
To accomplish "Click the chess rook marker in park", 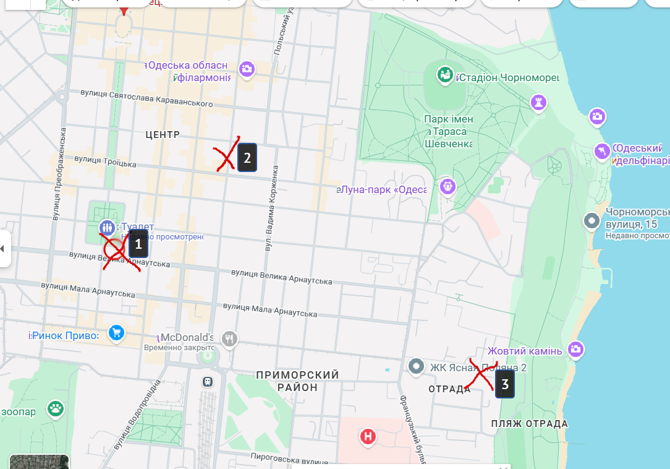I will (538, 103).
